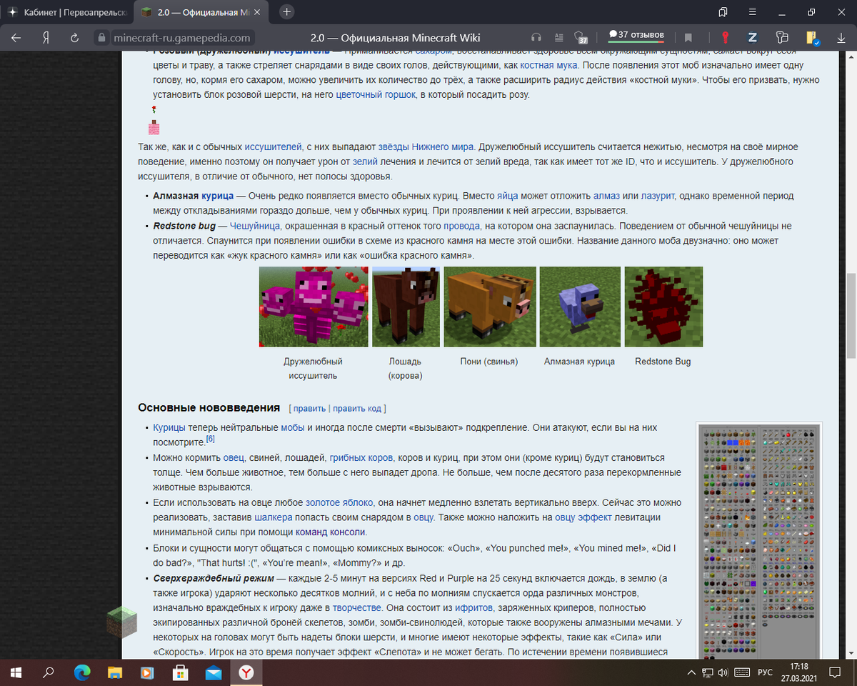857x686 pixels.
Task: Switch to the 'Кабинет | Первоапрельск' tab
Action: pos(67,13)
